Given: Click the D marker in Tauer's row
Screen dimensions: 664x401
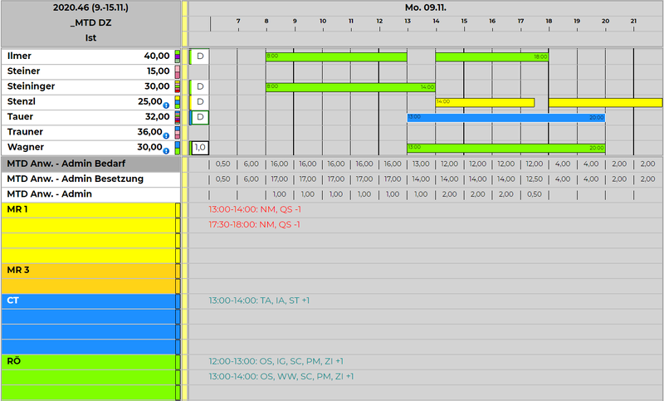Looking at the screenshot, I should click(199, 117).
